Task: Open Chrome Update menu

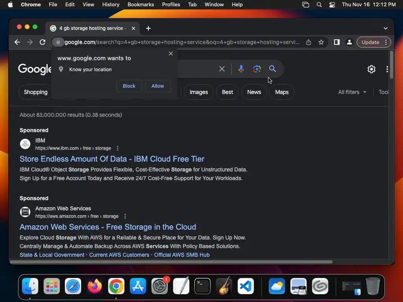Action: [374, 42]
